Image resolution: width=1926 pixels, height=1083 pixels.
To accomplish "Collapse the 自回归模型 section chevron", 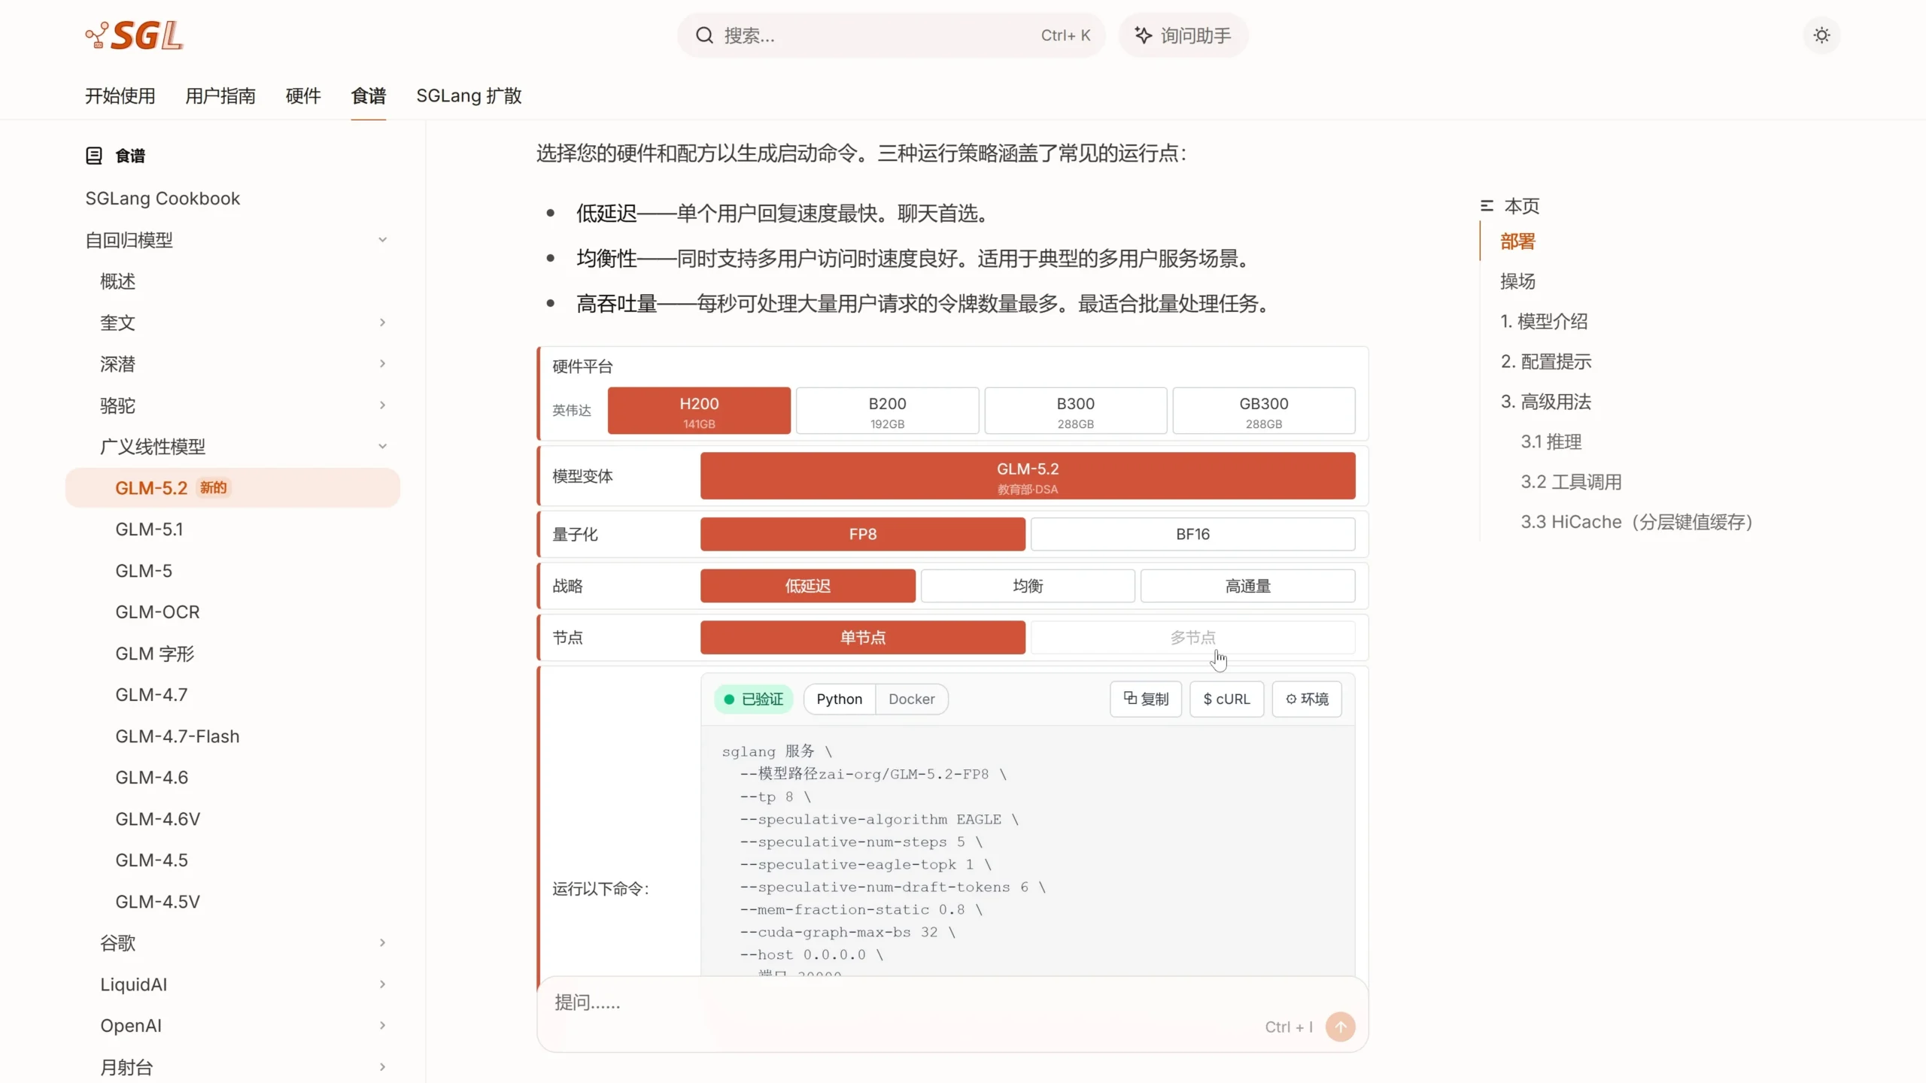I will 382,240.
